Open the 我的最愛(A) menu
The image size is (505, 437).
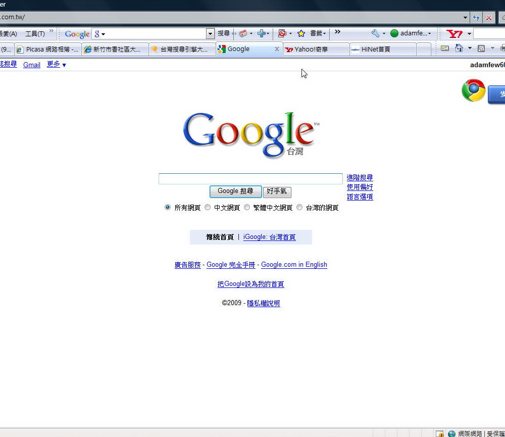tap(9, 33)
